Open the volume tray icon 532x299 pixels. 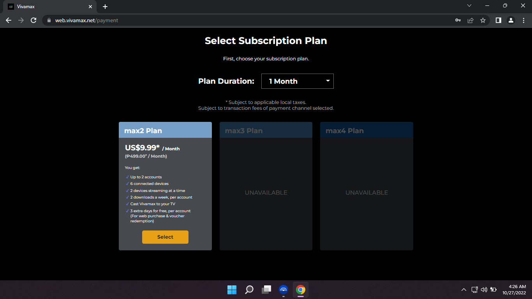click(484, 290)
